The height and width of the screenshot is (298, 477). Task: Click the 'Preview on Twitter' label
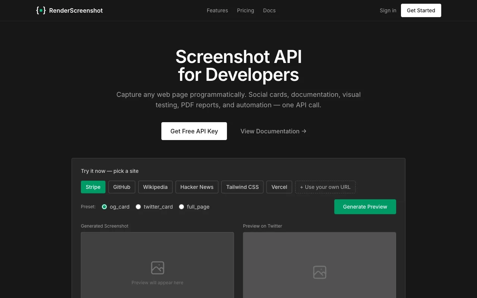pos(263,226)
